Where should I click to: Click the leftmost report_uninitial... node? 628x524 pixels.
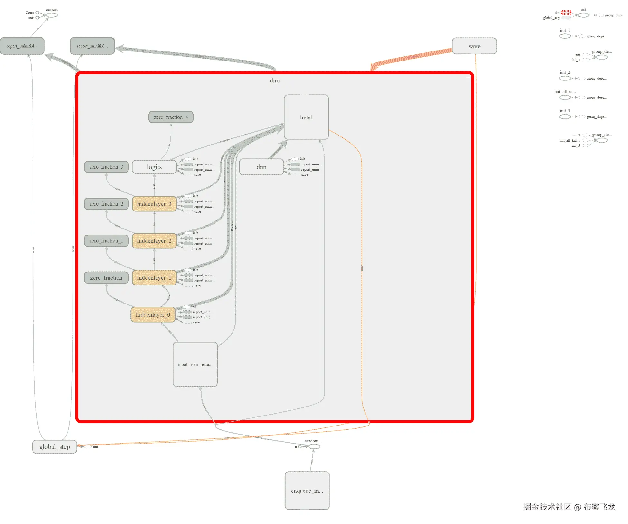click(x=22, y=46)
